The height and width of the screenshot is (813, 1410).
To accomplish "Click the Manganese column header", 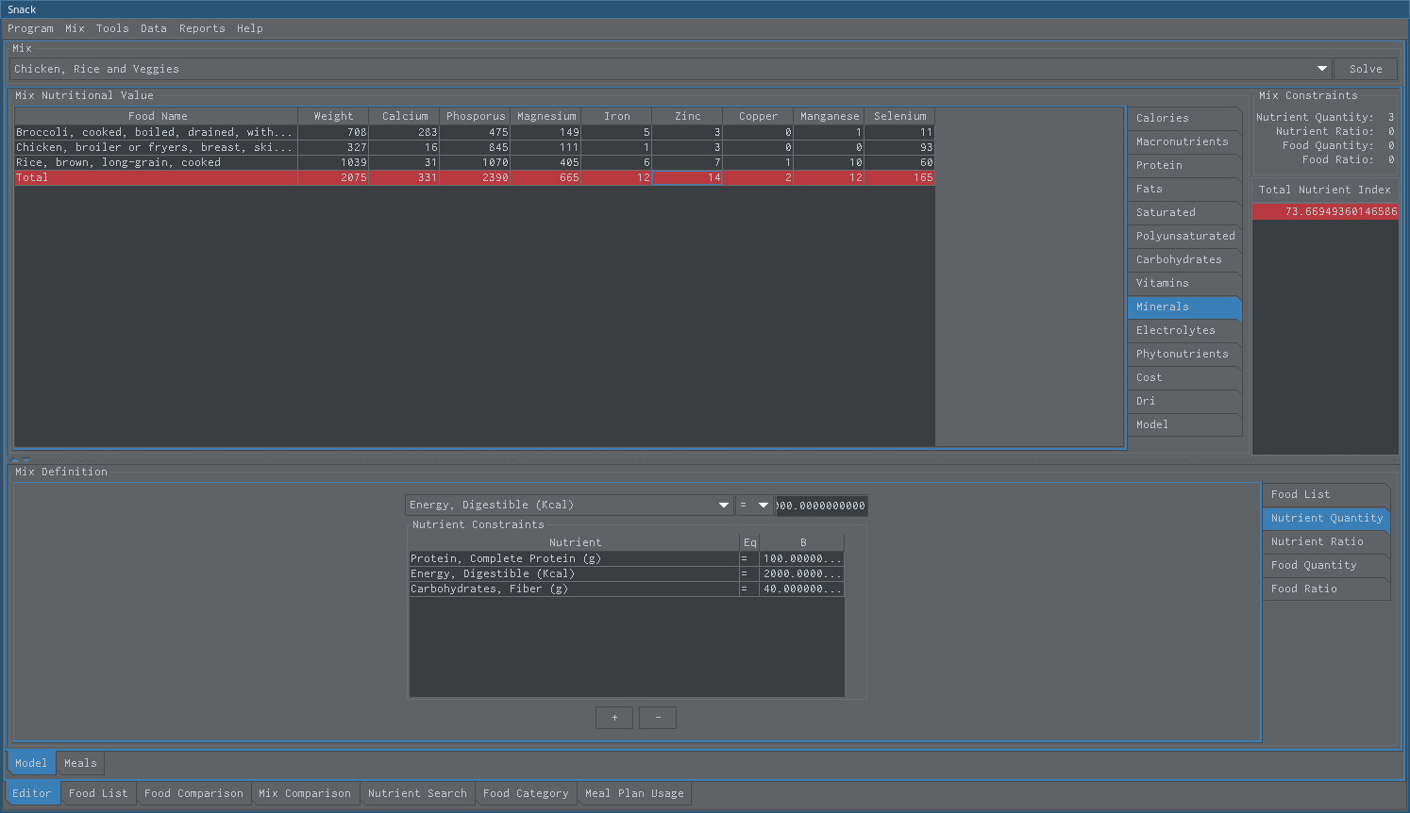I will (x=830, y=116).
